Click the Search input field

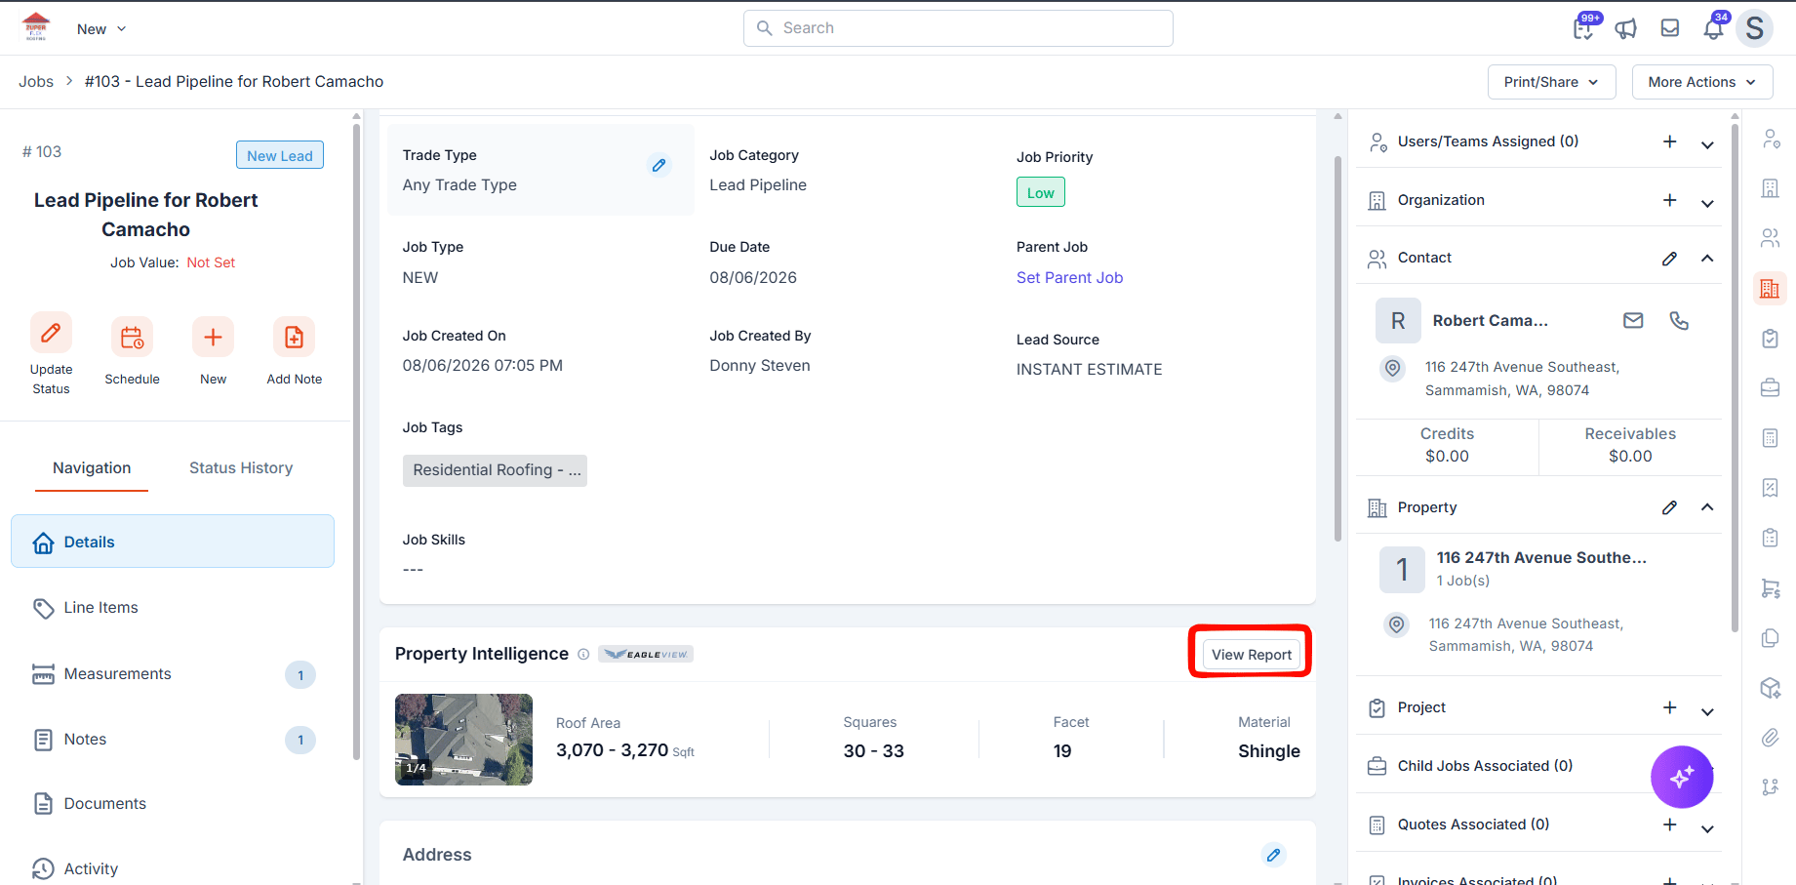[x=958, y=28]
